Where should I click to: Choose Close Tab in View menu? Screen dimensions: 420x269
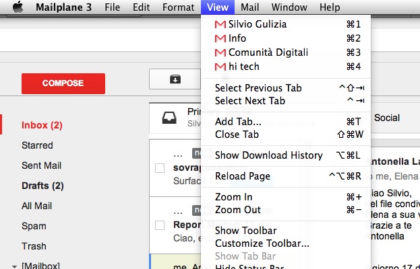(x=286, y=134)
